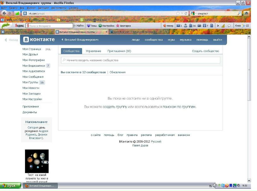
Task: Click the search magnifier icon in search box
Action: (239, 14)
